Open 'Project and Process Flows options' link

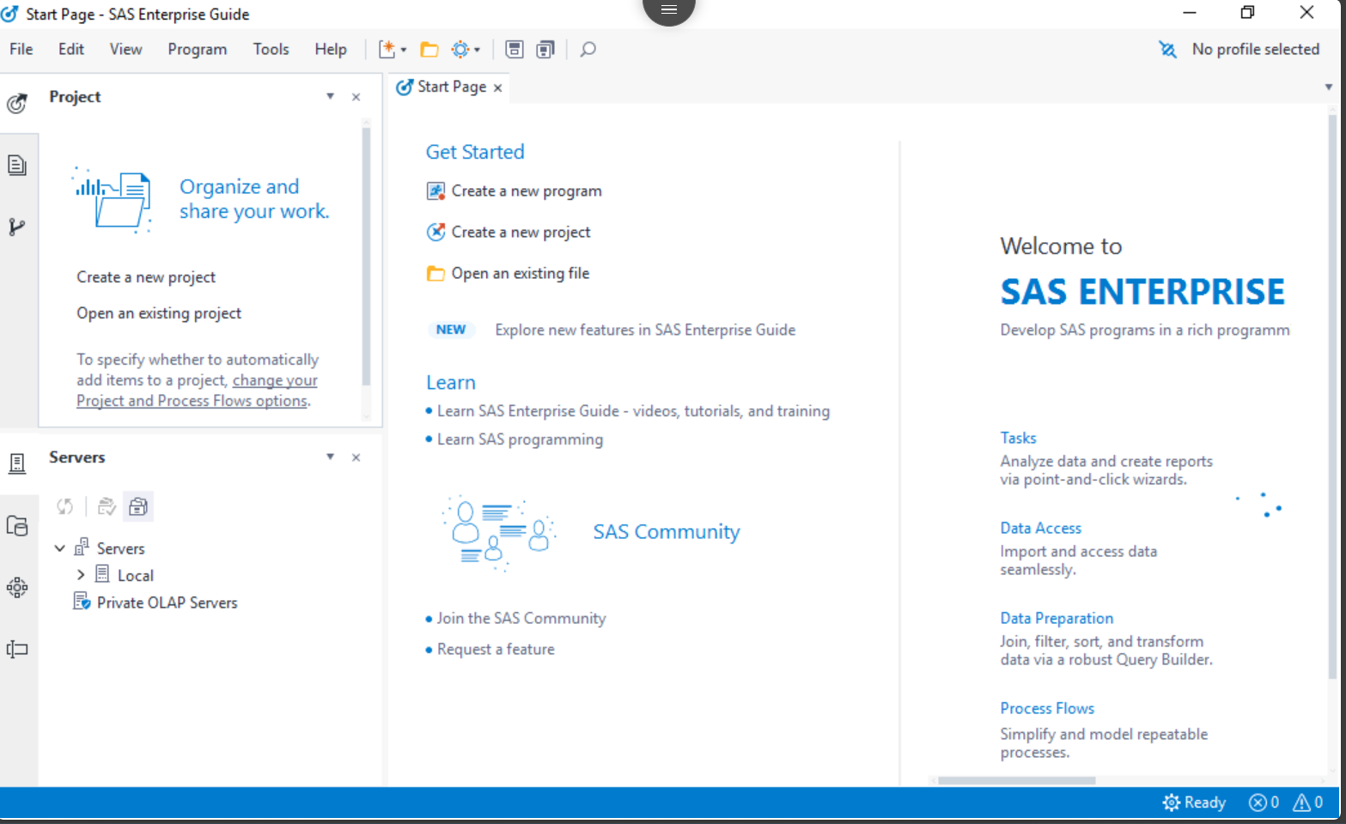tap(197, 391)
